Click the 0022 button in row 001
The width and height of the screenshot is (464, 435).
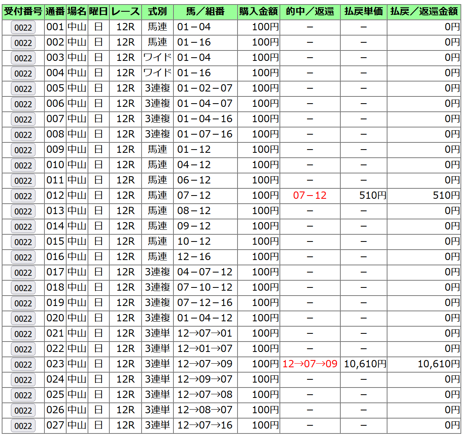tap(23, 28)
